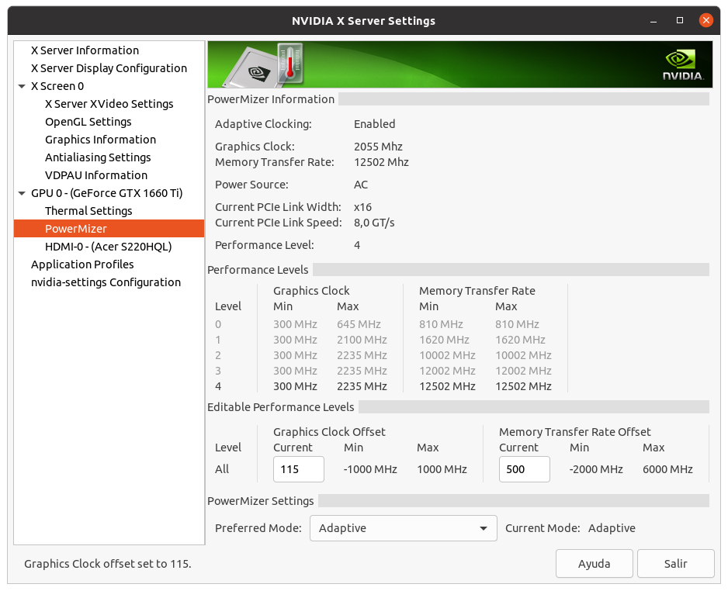The height and width of the screenshot is (591, 728).
Task: Go to Graphics Information page
Action: (x=100, y=140)
